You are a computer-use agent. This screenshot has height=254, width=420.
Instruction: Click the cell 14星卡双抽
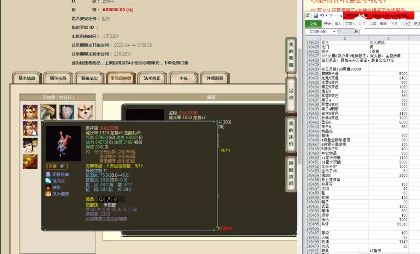[x=345, y=162]
